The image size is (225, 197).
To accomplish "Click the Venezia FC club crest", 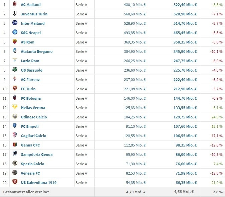I will pos(15,173).
